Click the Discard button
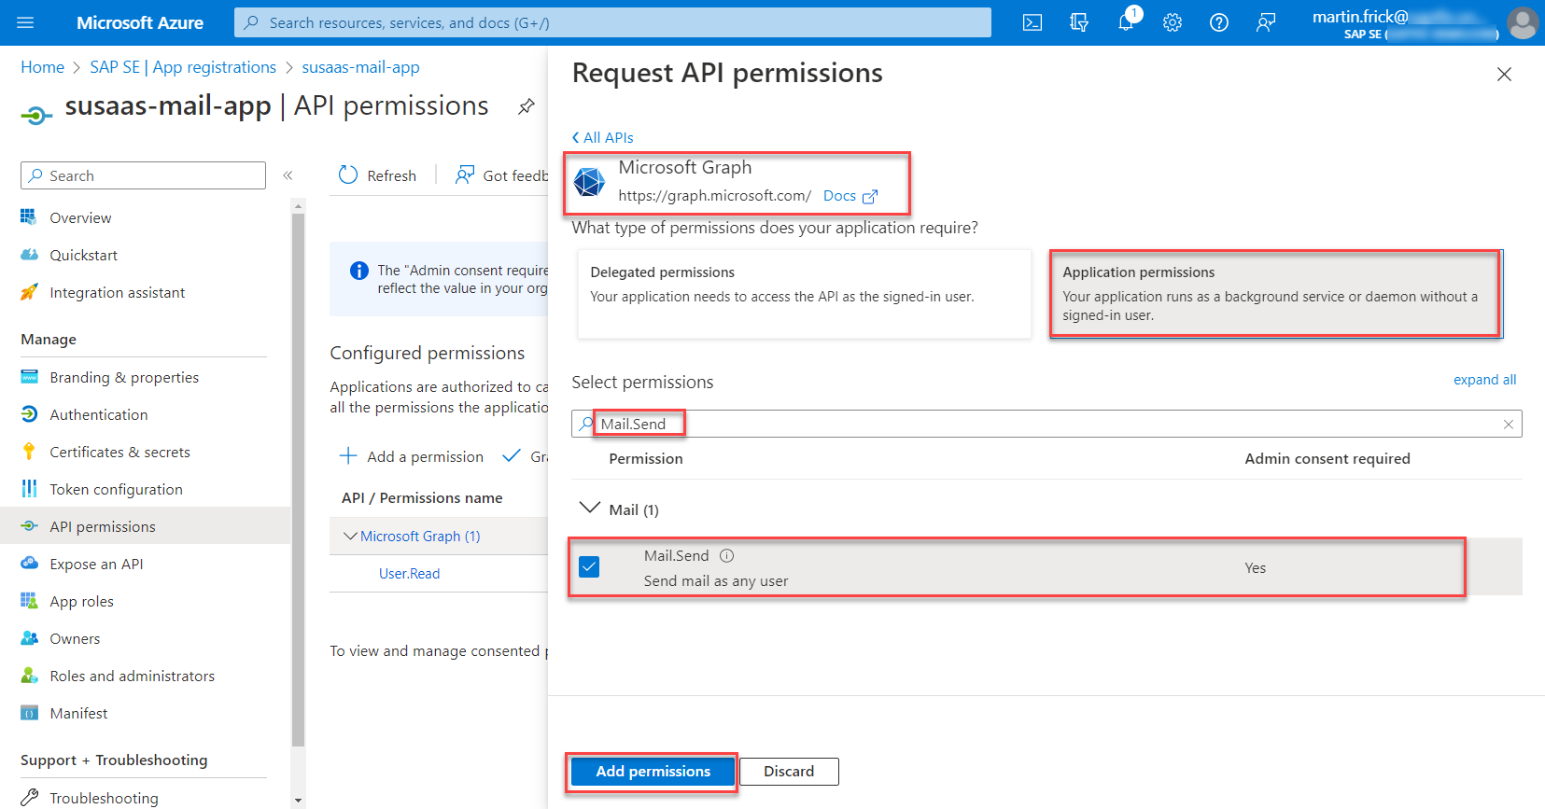Viewport: 1545px width, 809px height. coord(789,772)
